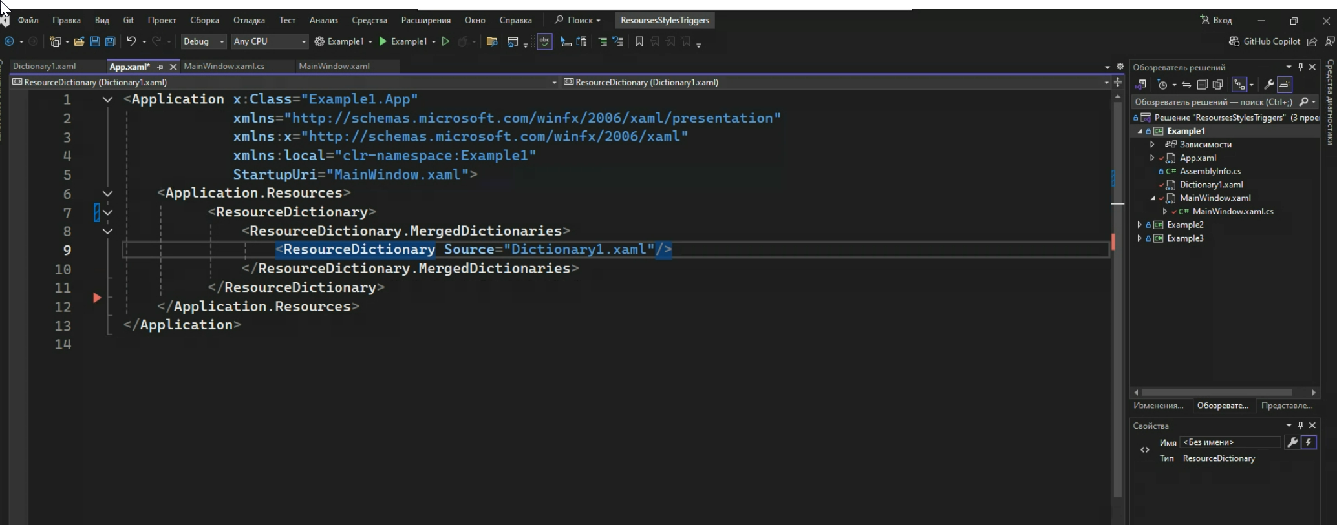The height and width of the screenshot is (525, 1337).
Task: Pin the Solution Explorer panel
Action: [1301, 67]
